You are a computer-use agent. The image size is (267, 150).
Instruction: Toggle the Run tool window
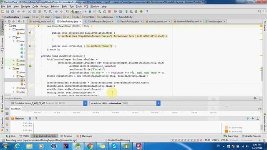click(x=10, y=136)
